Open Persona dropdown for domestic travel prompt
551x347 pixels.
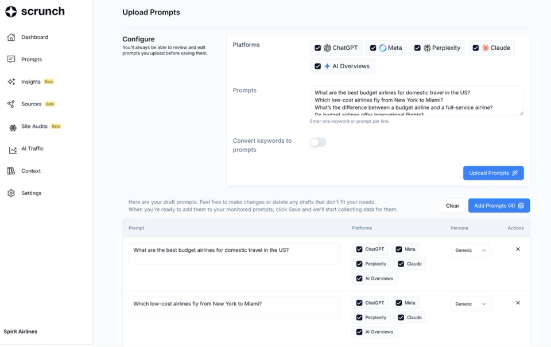(x=471, y=251)
